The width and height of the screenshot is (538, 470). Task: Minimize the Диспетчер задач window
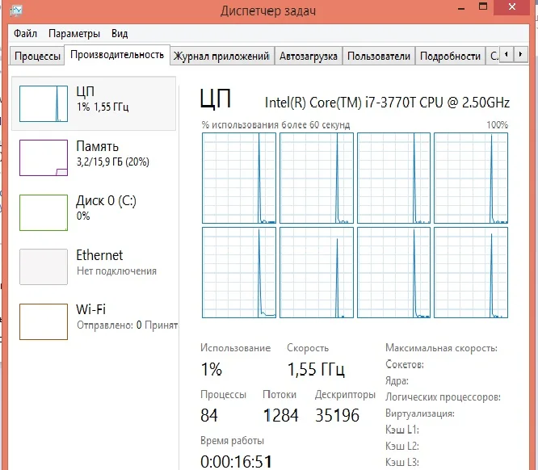pos(461,8)
